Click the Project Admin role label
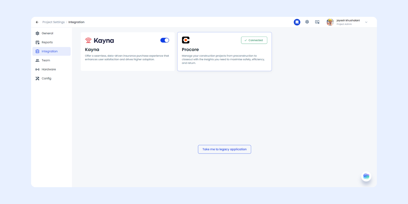This screenshot has height=204, width=408. tap(344, 24)
